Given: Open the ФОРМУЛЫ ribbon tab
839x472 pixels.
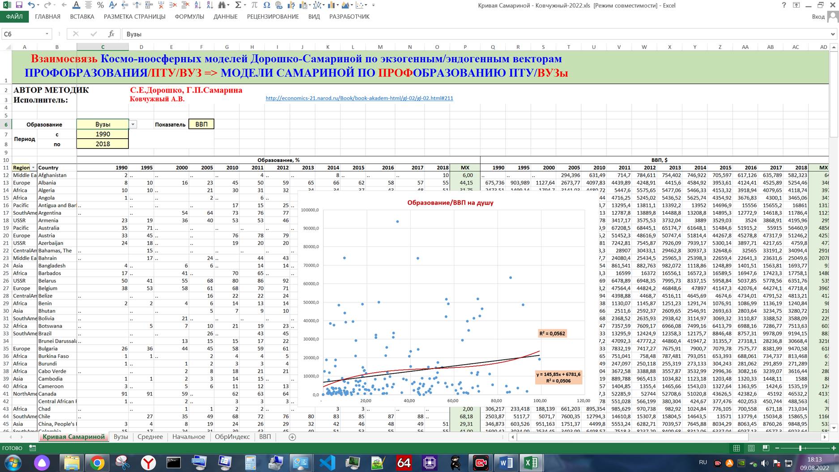Looking at the screenshot, I should point(189,17).
